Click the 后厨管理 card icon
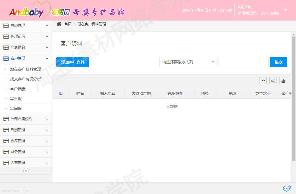Screen dimensions: 296x194 pyautogui.click(x=6, y=130)
